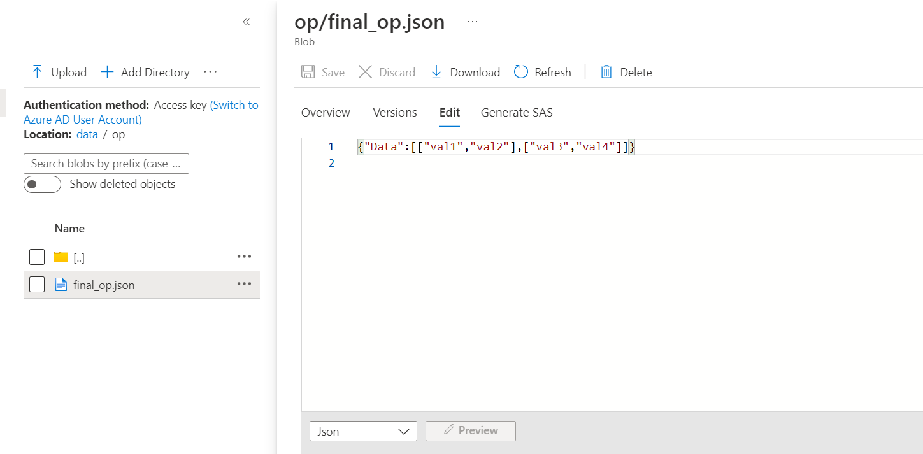Click the Refresh circular arrow icon
Image resolution: width=923 pixels, height=454 pixels.
521,72
